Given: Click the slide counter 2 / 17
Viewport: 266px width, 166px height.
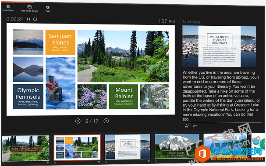Looking at the screenshot, I should tap(92, 121).
